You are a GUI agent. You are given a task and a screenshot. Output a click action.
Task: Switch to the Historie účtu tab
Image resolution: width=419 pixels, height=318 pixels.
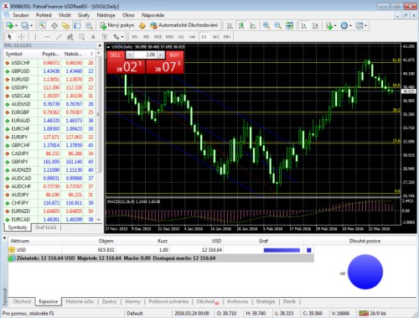click(x=80, y=301)
